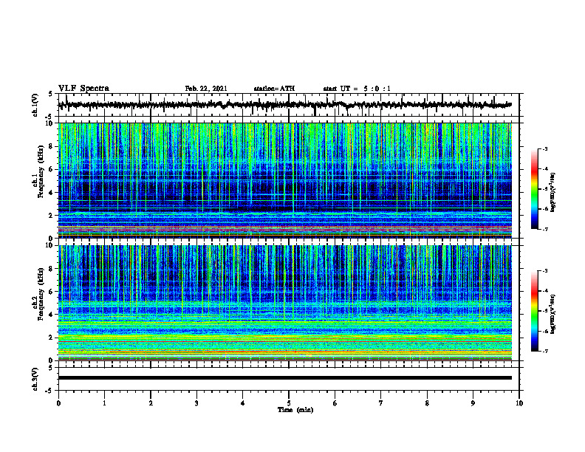Click the "-7" label on ch.2 color bar
585x452 pixels.
[545, 351]
